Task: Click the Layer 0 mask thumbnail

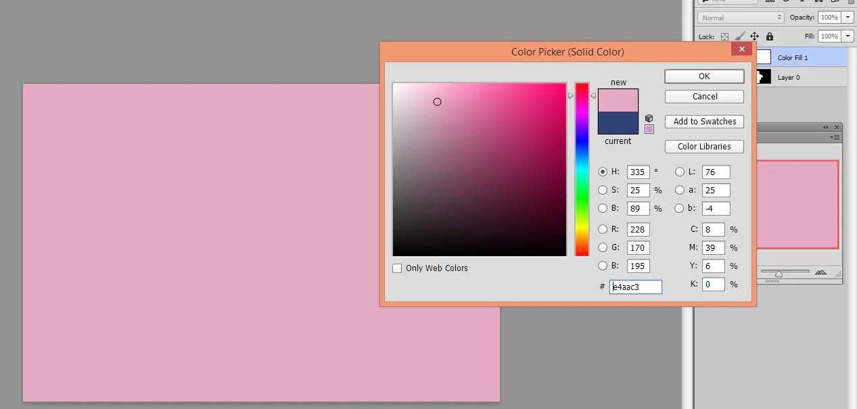Action: 763,77
